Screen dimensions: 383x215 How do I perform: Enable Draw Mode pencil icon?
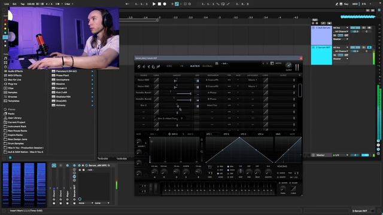click(x=337, y=4)
